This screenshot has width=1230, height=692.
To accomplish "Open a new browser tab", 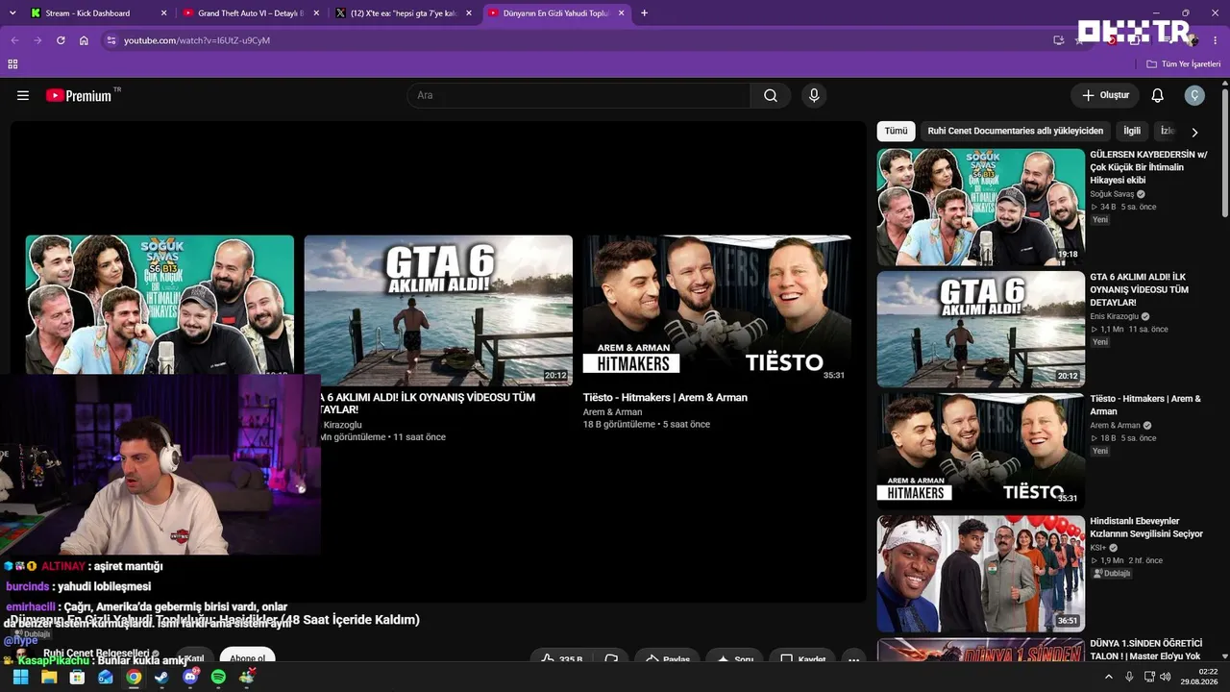I will pyautogui.click(x=644, y=13).
